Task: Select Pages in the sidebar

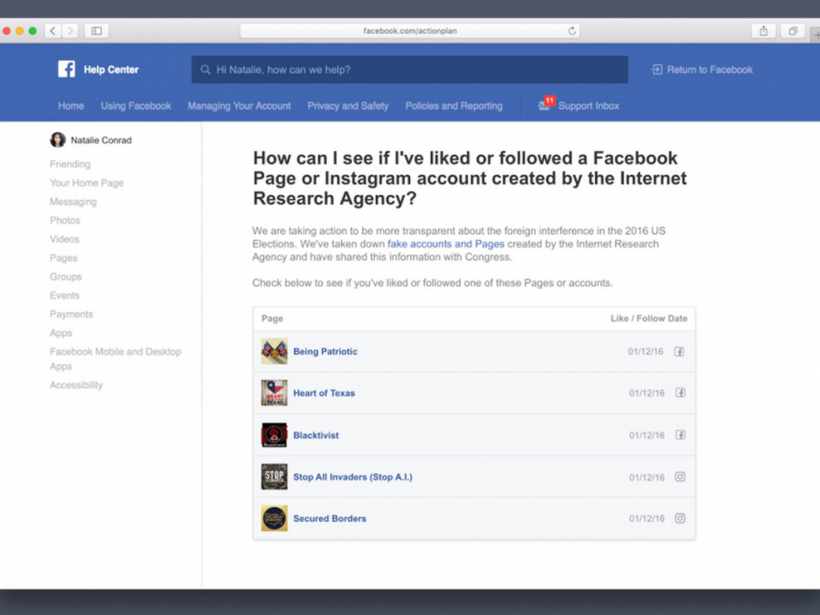Action: click(x=64, y=257)
